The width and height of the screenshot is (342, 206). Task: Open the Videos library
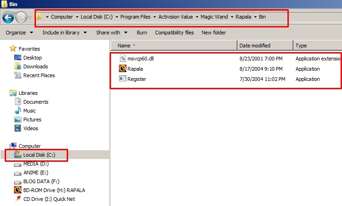pos(30,128)
